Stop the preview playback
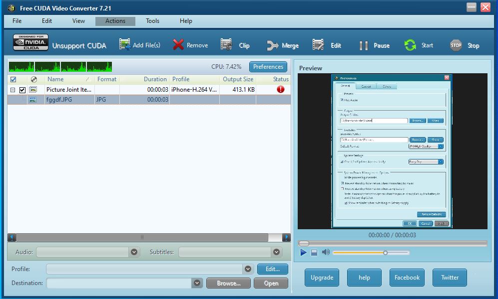 [314, 253]
